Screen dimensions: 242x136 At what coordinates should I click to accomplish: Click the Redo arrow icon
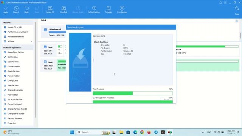tap(37, 8)
